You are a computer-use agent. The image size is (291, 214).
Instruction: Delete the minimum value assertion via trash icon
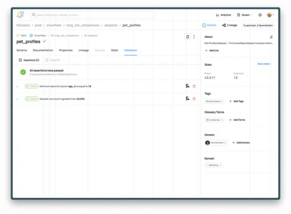coord(194,86)
